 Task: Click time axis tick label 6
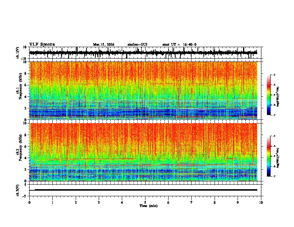point(169,203)
